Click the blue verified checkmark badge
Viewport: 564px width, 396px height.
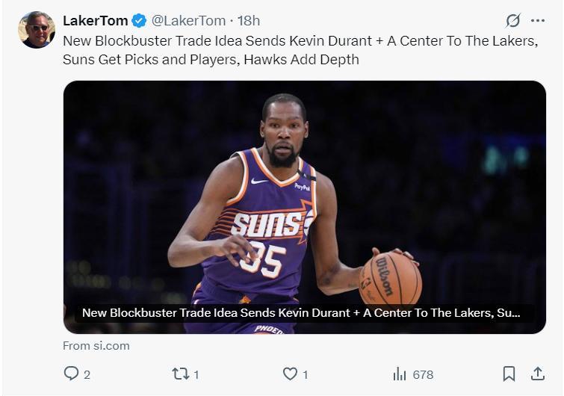139,21
